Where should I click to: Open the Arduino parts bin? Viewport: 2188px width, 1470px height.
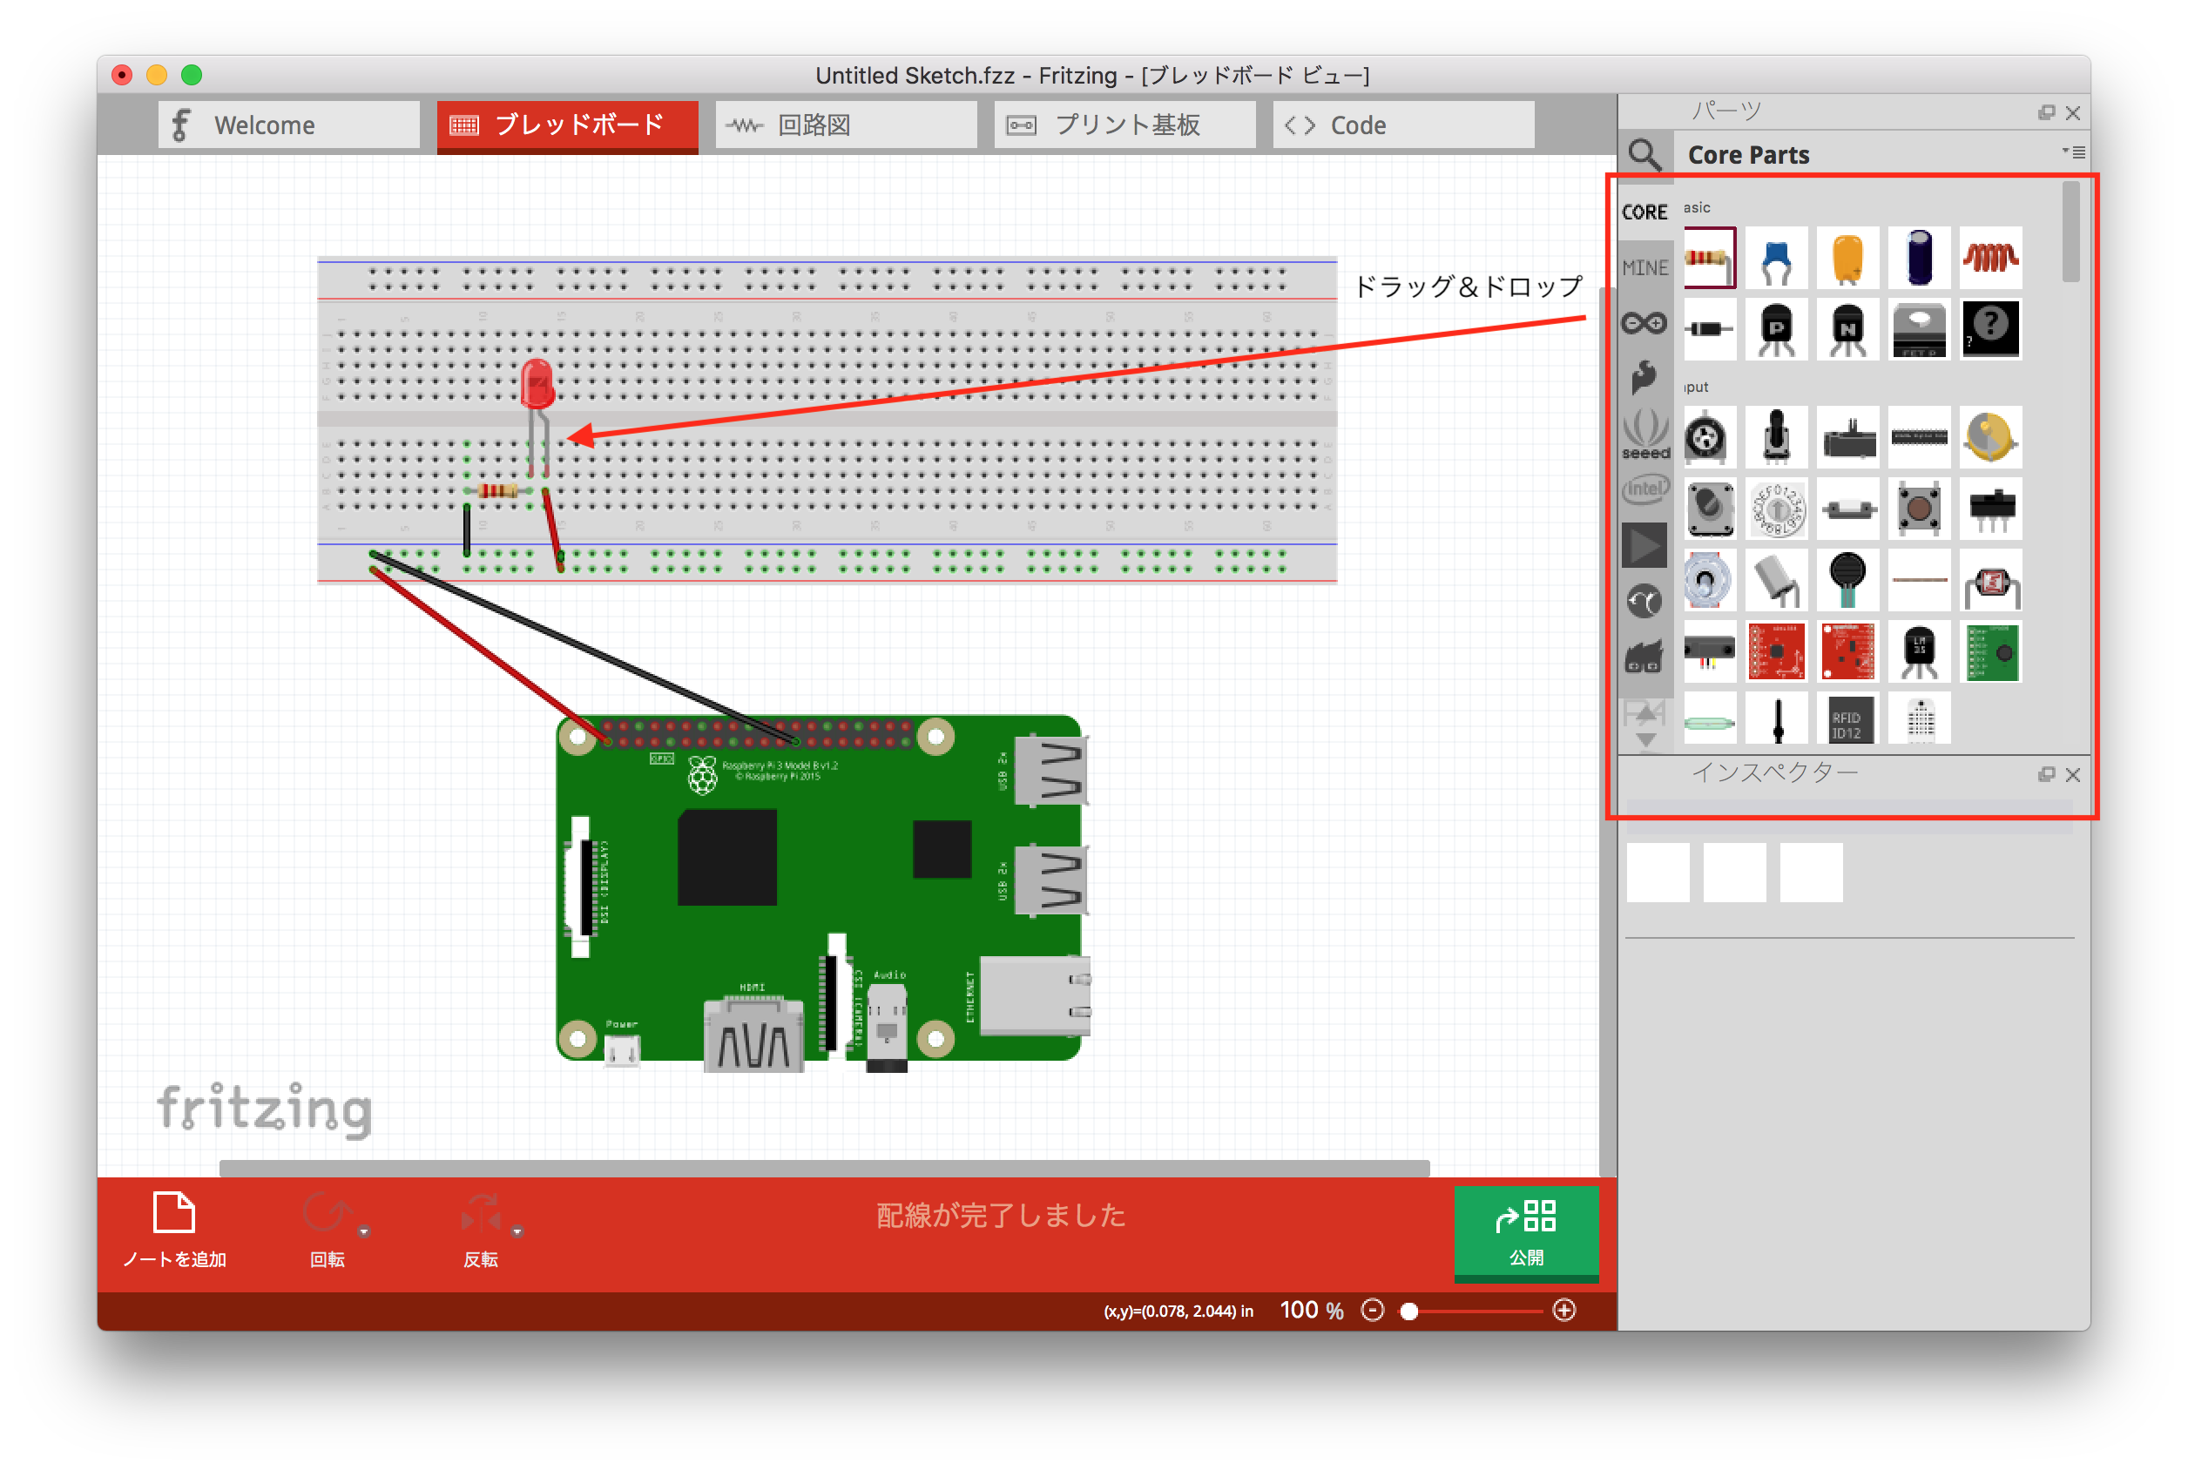pos(1646,323)
